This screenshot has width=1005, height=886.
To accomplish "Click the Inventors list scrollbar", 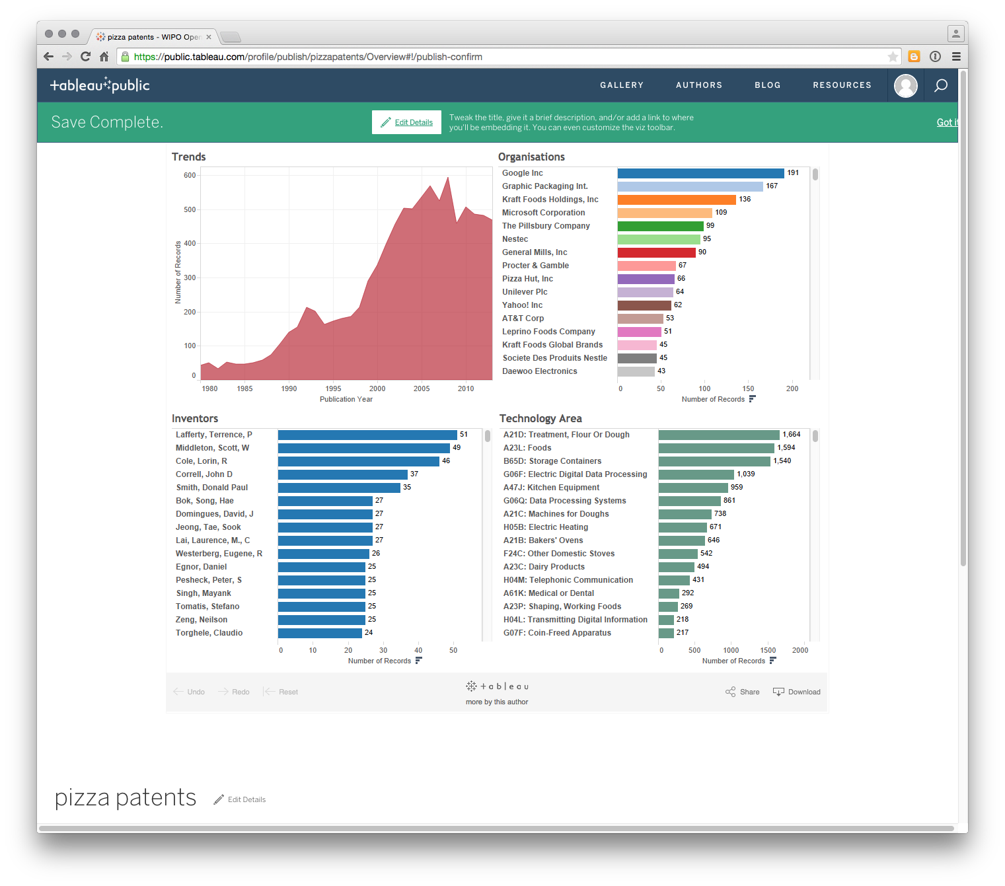I will point(488,436).
